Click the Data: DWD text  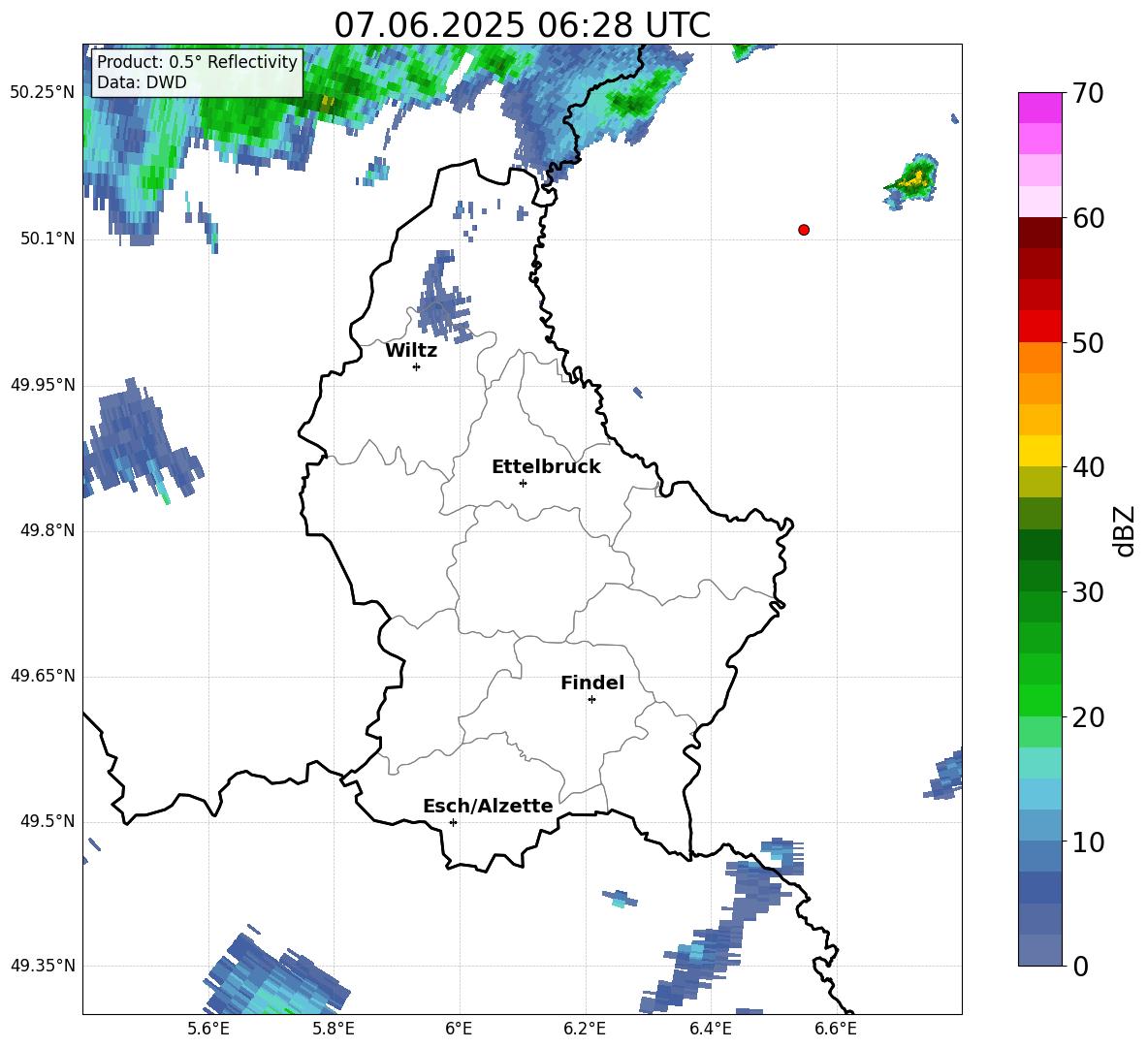pyautogui.click(x=142, y=82)
